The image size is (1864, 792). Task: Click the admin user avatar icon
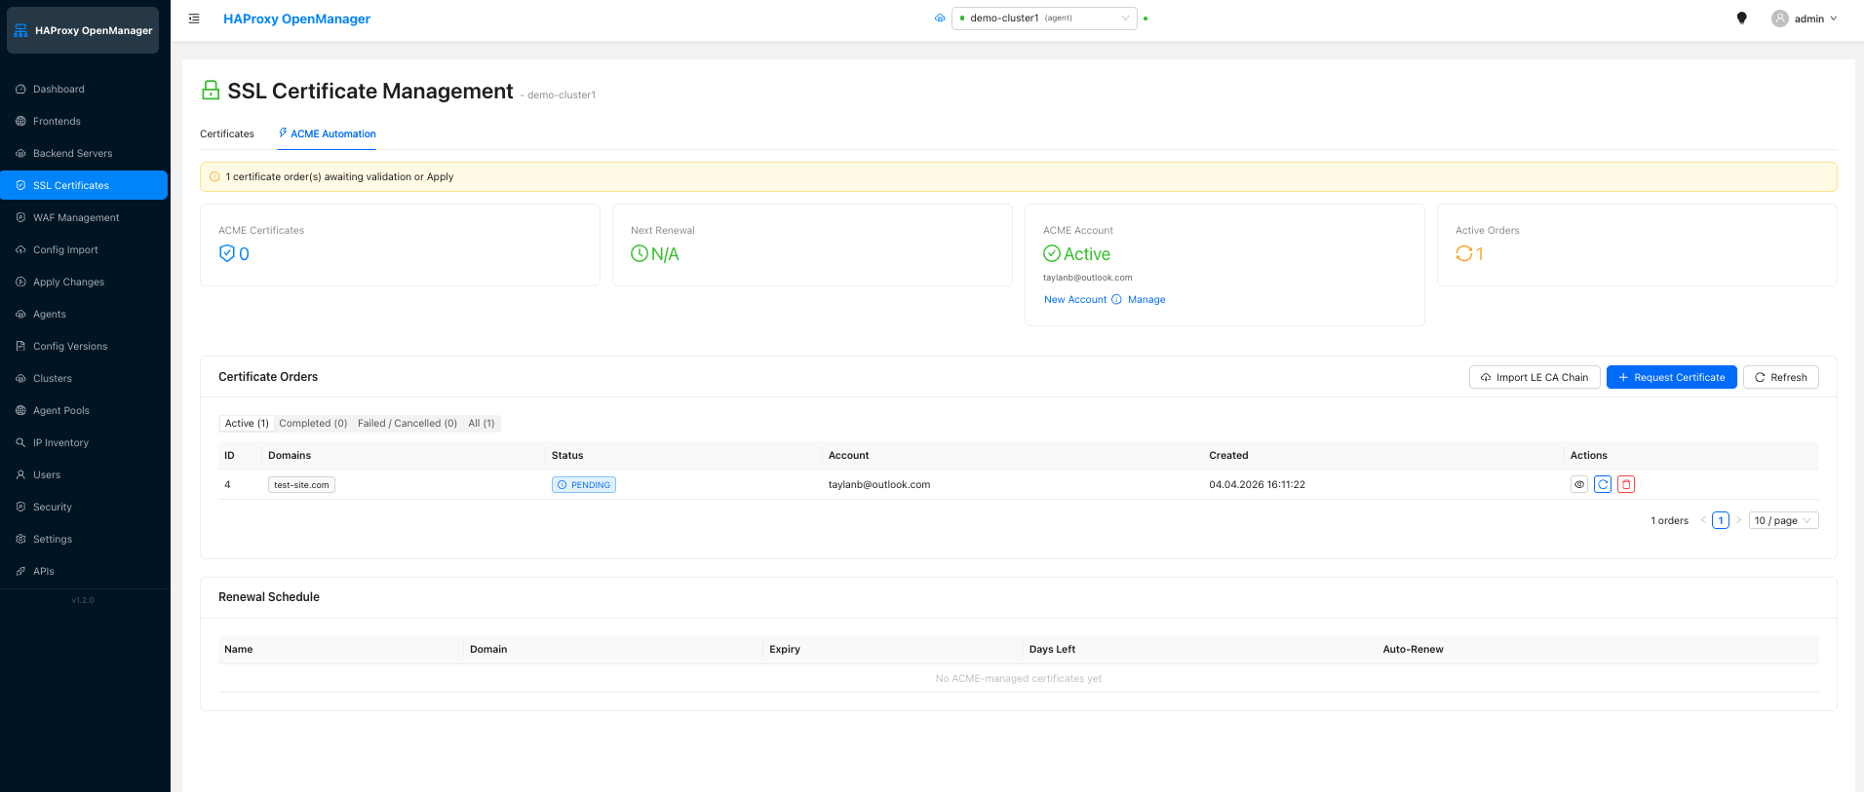(x=1780, y=19)
